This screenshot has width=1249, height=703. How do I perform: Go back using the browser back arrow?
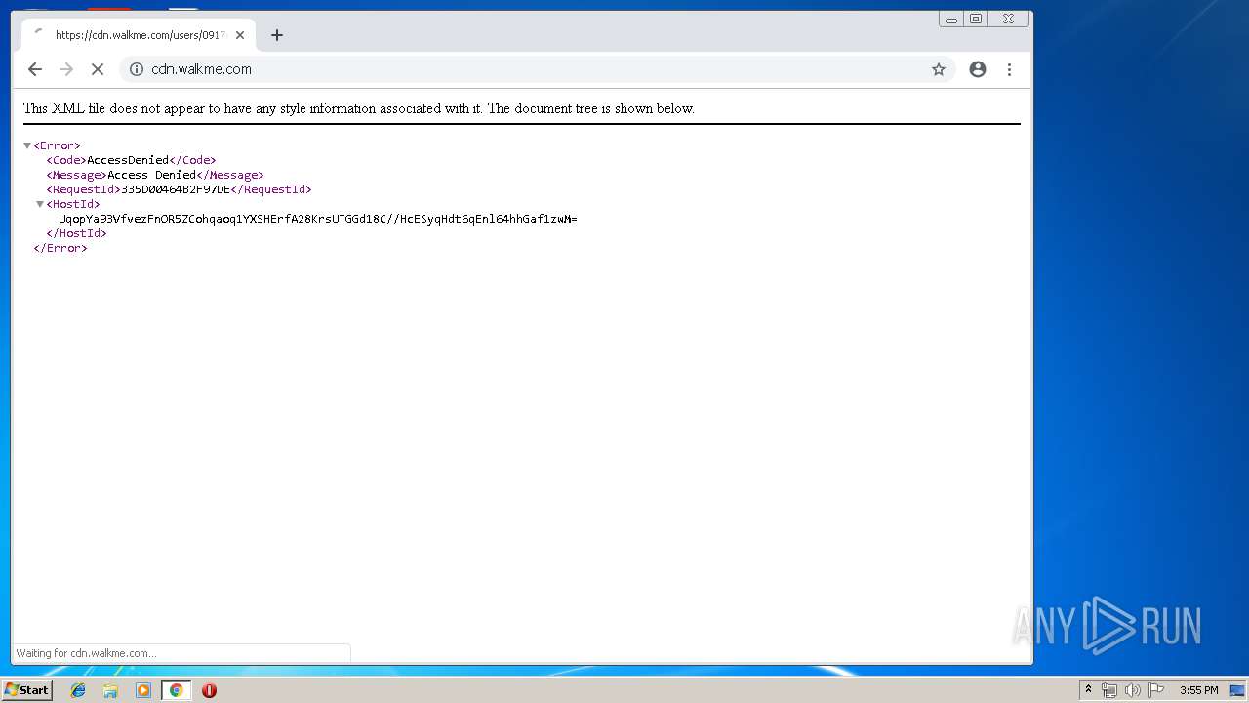click(x=35, y=69)
